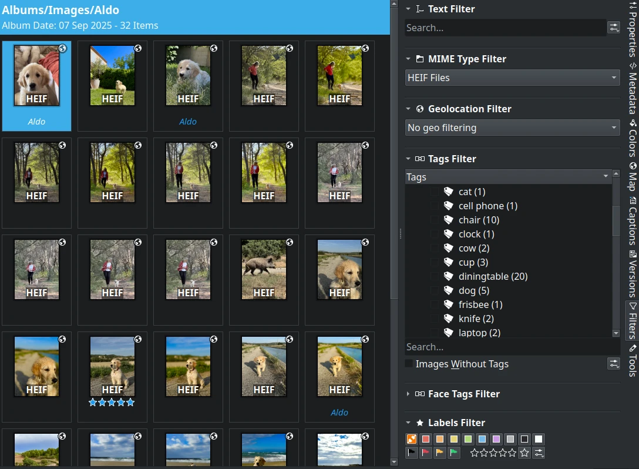Click the outlined star button in Labels Filter

coord(524,453)
